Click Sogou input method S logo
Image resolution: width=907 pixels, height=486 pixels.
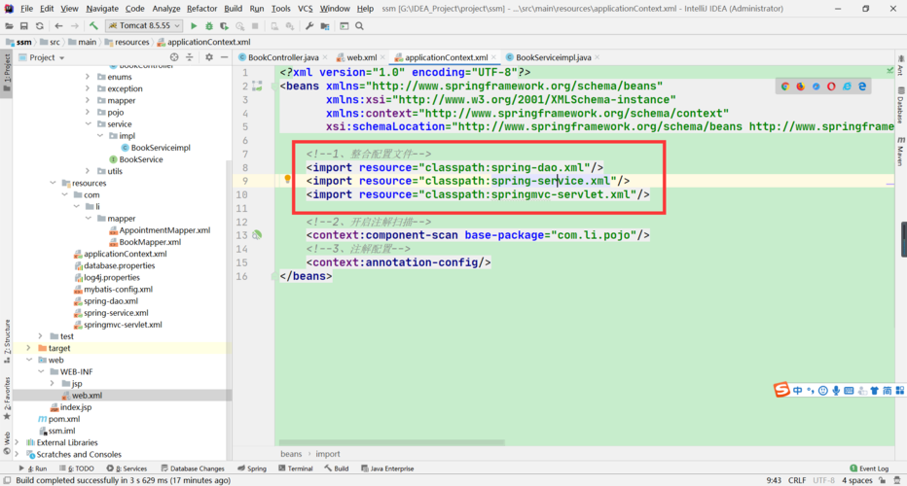click(781, 390)
